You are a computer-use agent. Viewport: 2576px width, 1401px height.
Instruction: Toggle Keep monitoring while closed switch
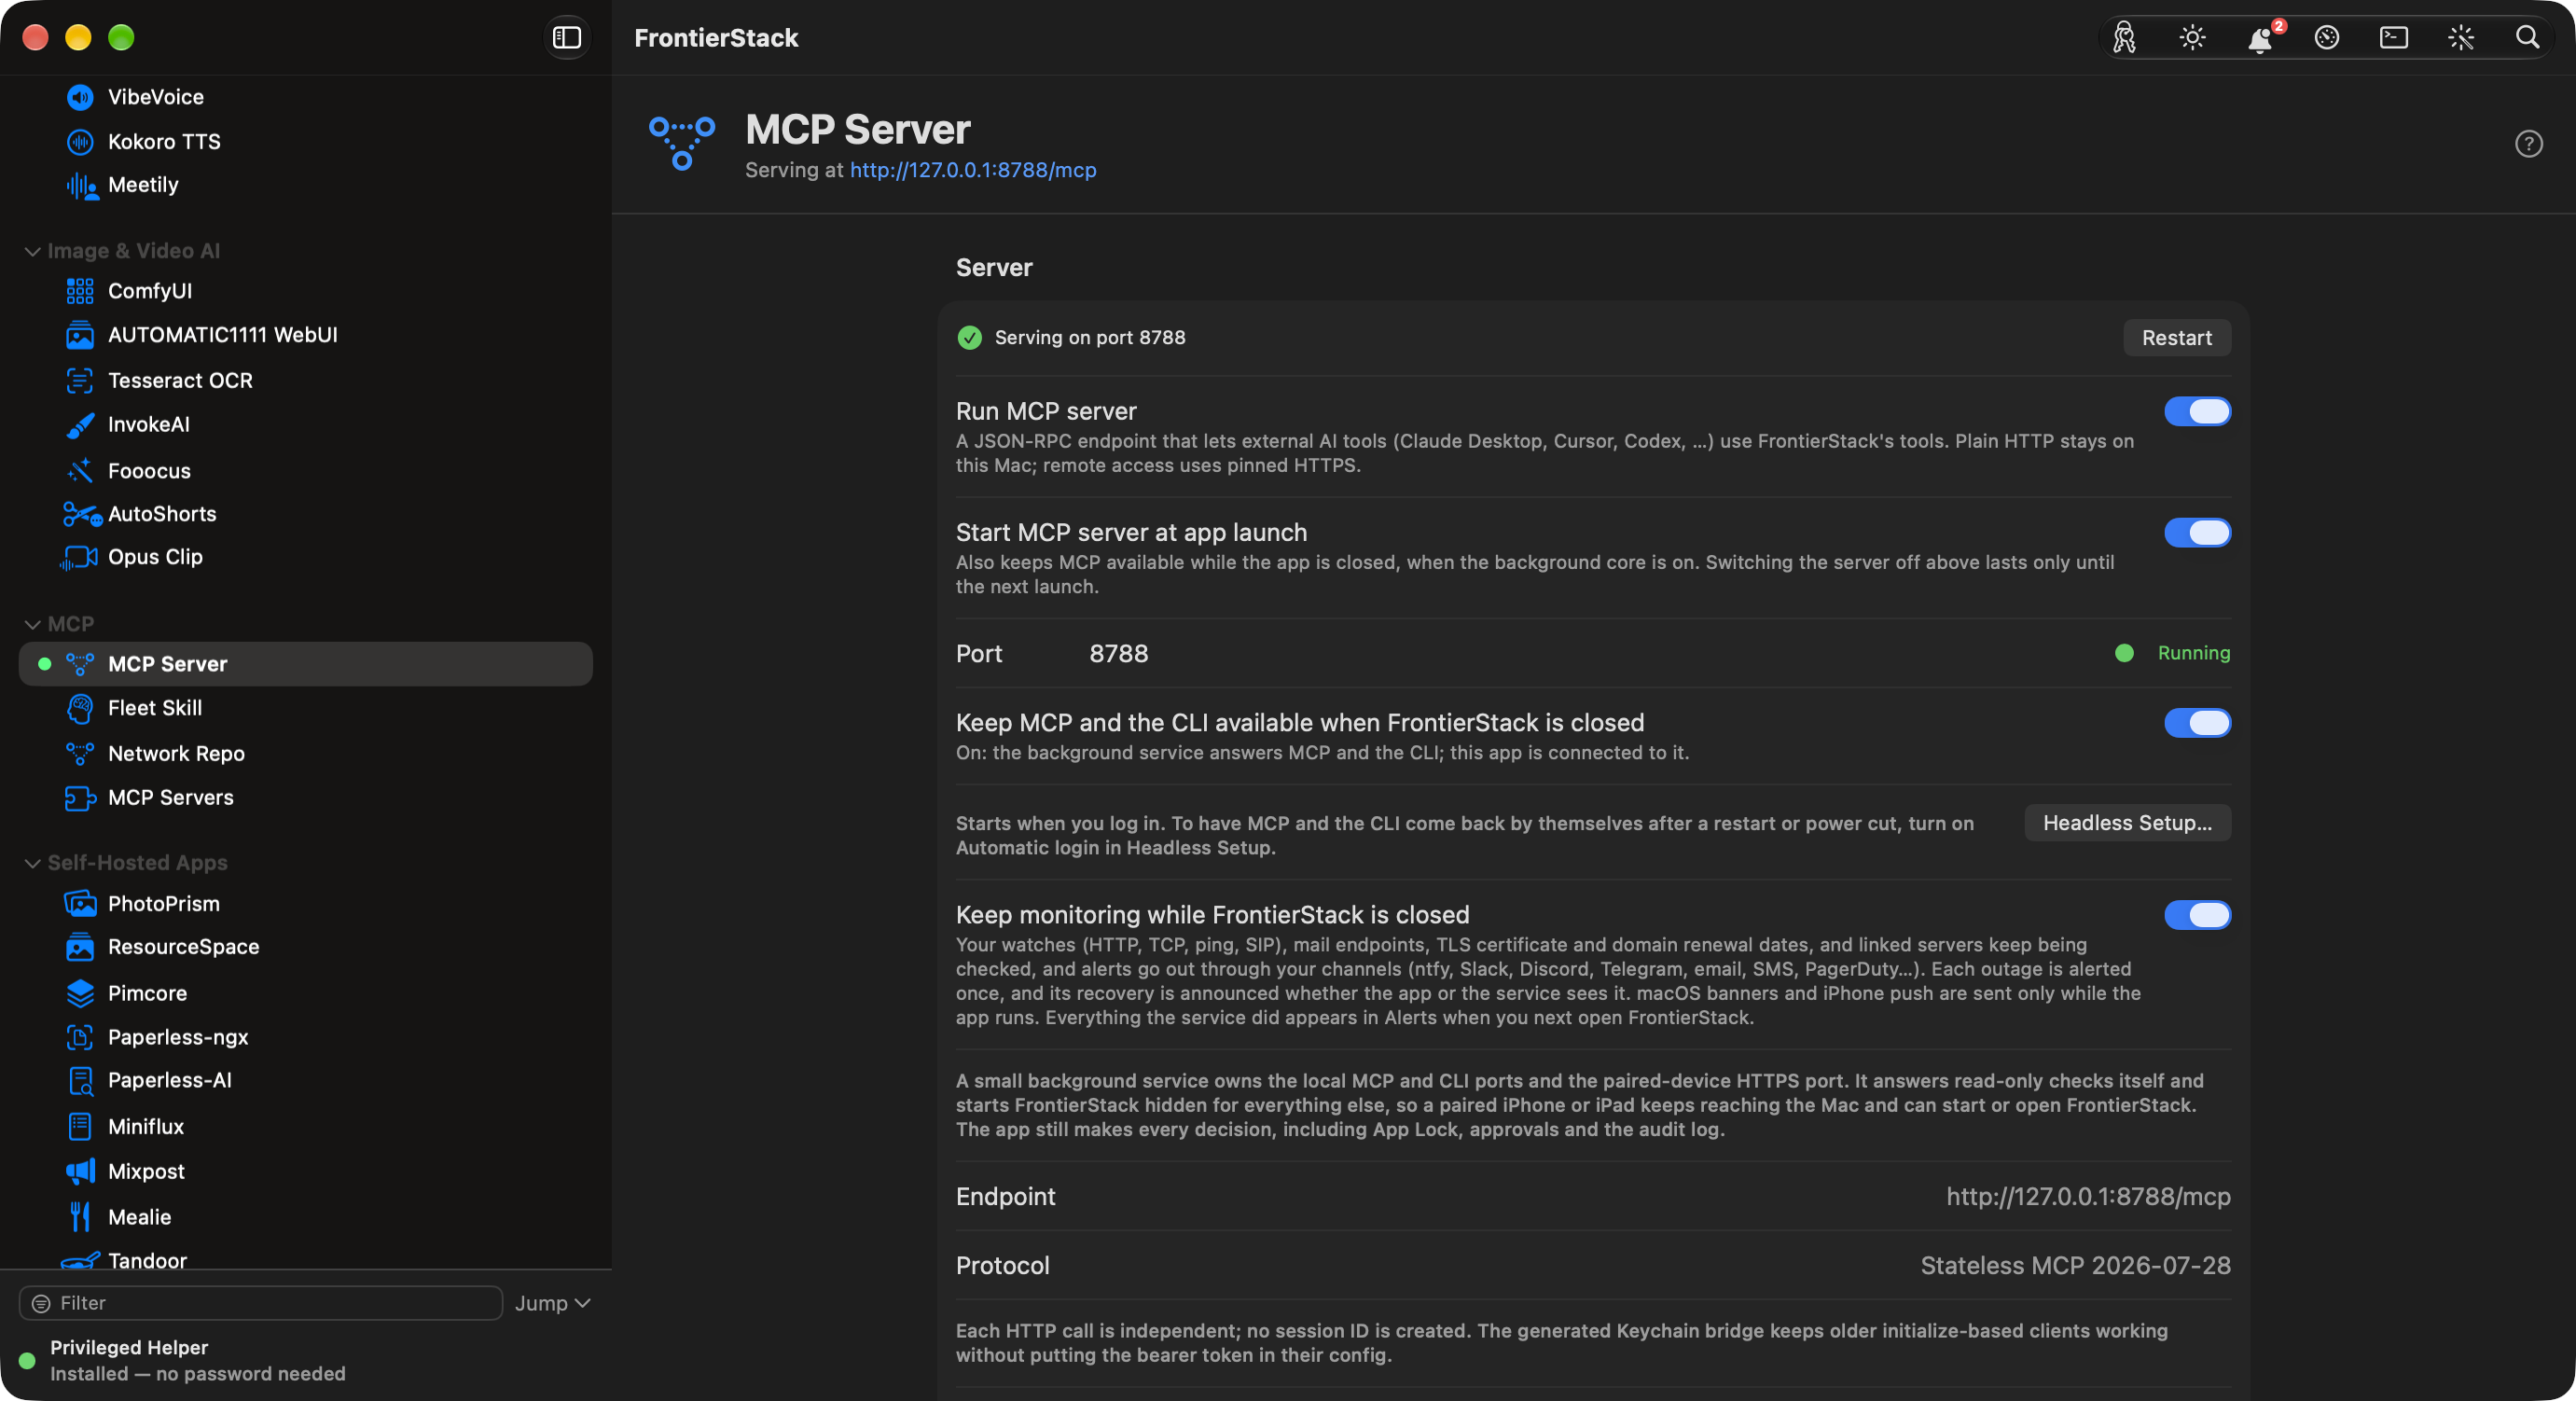[x=2197, y=914]
